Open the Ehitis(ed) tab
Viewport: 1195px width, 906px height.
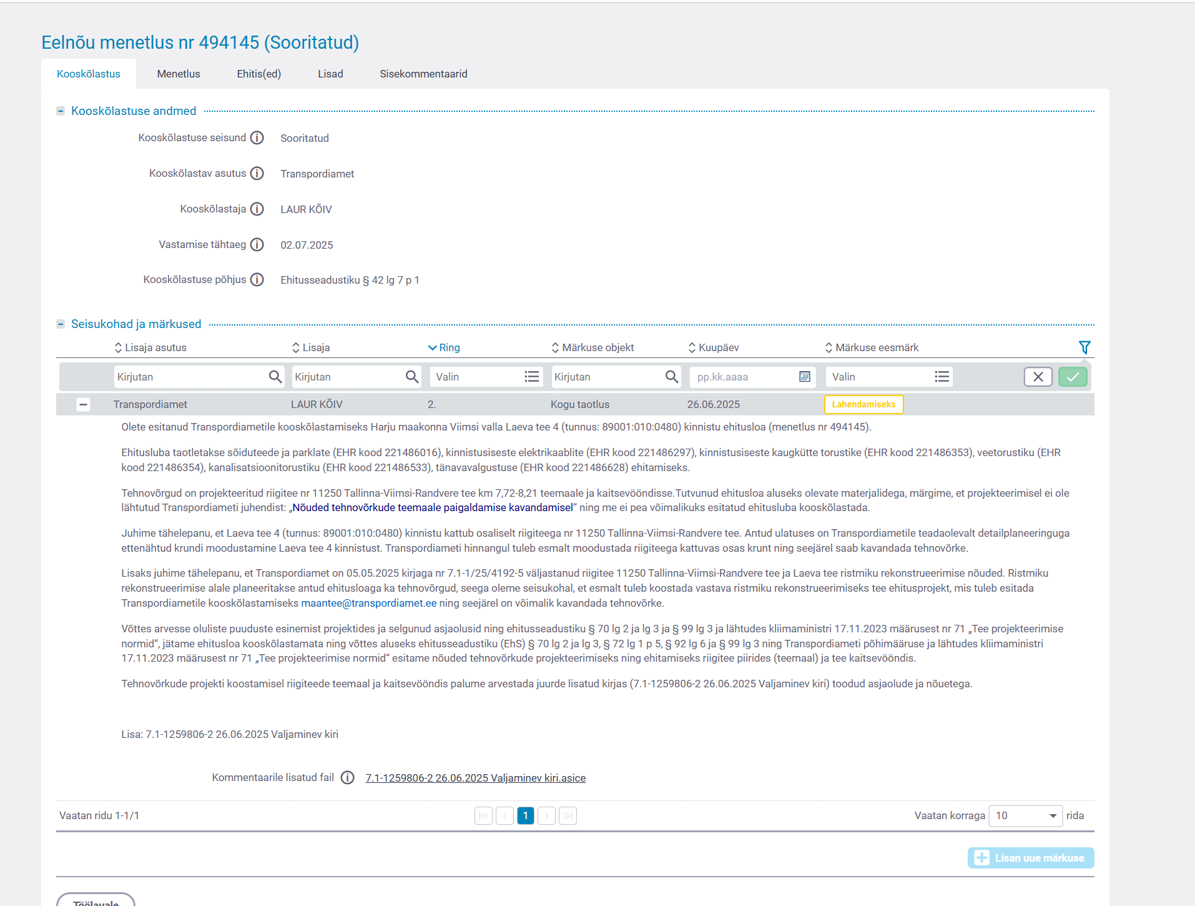point(259,74)
